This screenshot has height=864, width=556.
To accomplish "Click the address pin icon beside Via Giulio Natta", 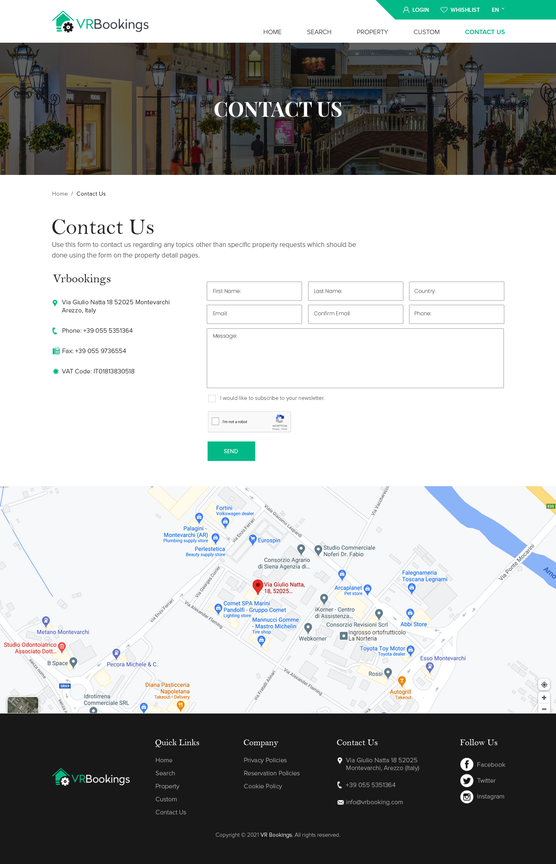I will (x=55, y=303).
